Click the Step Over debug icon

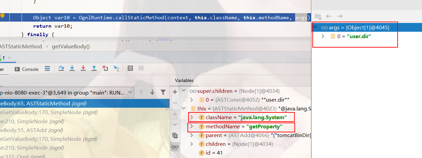point(61,69)
